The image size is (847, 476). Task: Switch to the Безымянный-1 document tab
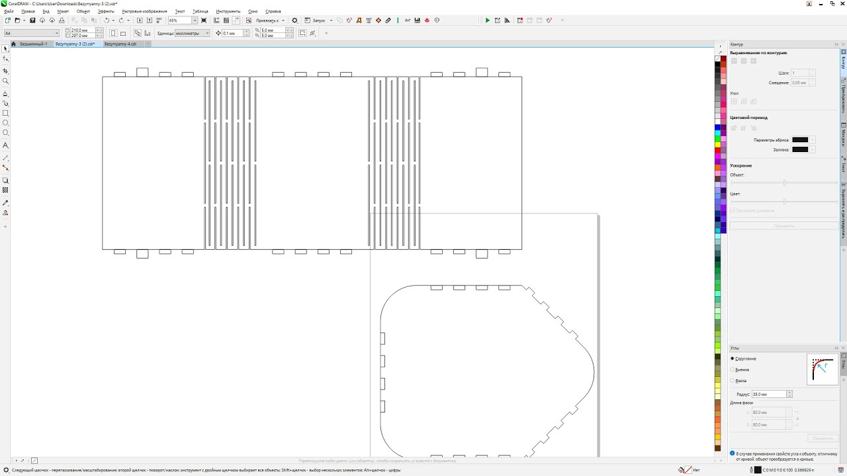tap(34, 44)
